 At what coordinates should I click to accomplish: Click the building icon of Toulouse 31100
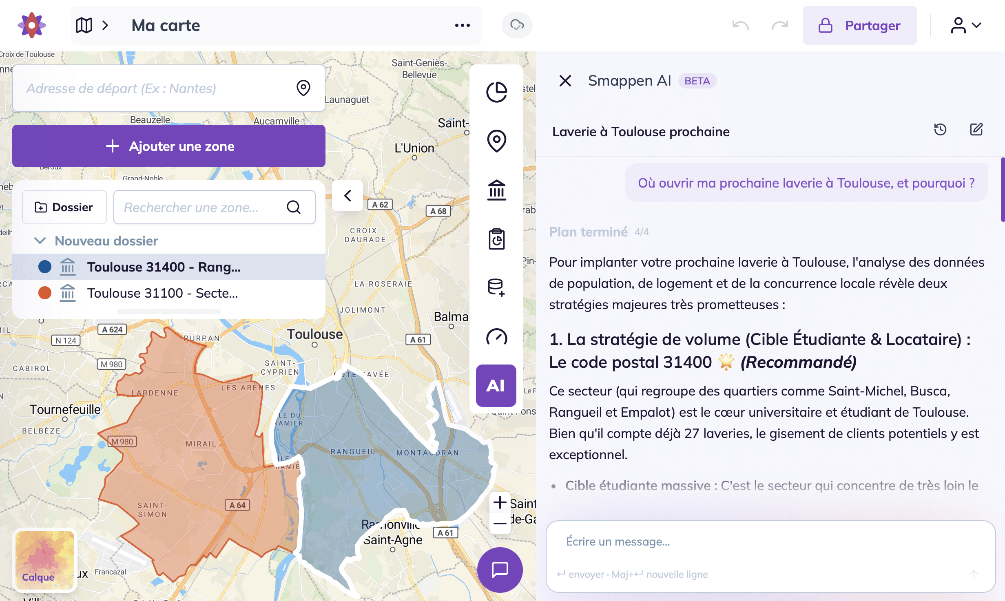[x=68, y=293]
